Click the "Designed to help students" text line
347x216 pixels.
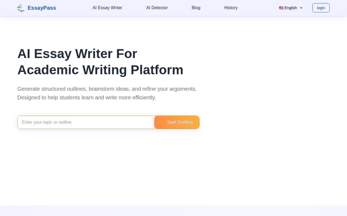[86, 98]
